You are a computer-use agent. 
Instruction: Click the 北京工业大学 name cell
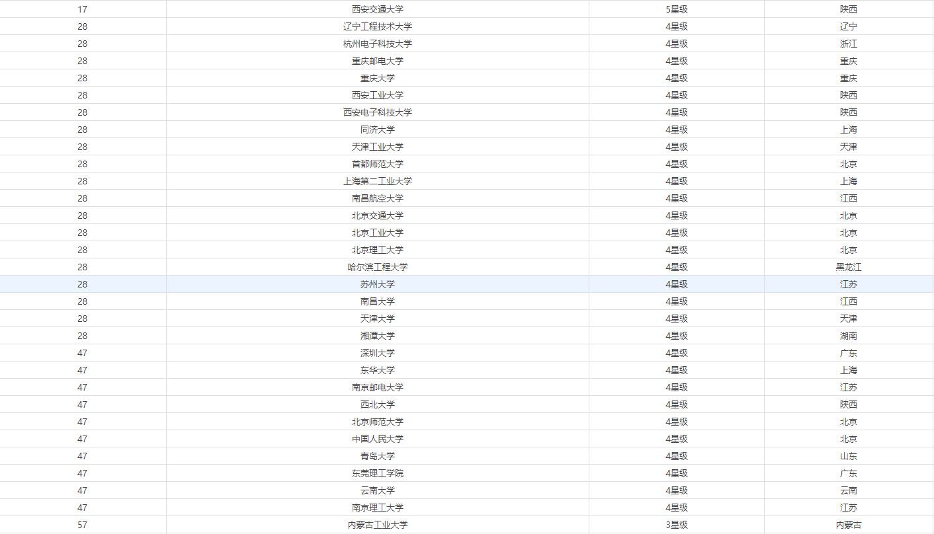coord(377,233)
